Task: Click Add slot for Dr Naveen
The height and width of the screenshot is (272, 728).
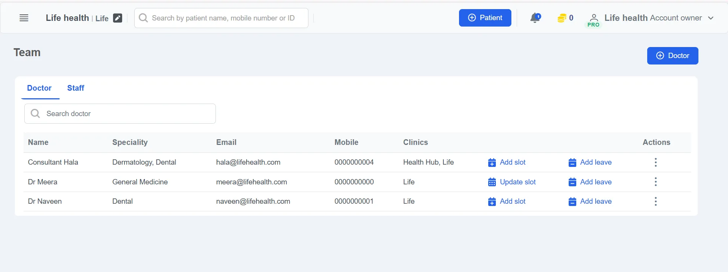Action: (507, 201)
